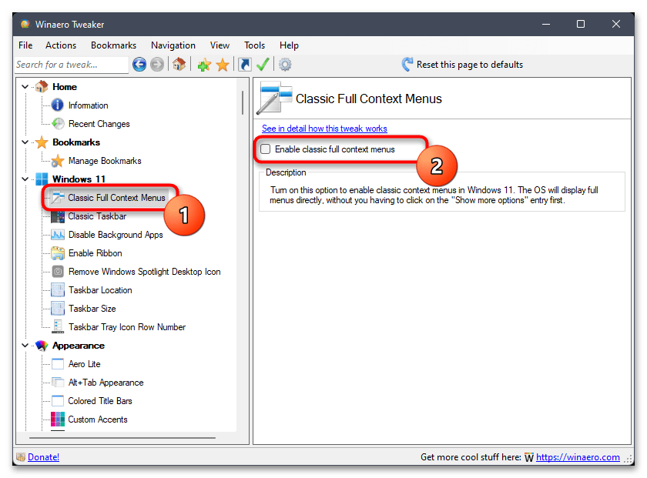Click Reset this page to defaults
Viewport: 647px width, 478px height.
[462, 65]
